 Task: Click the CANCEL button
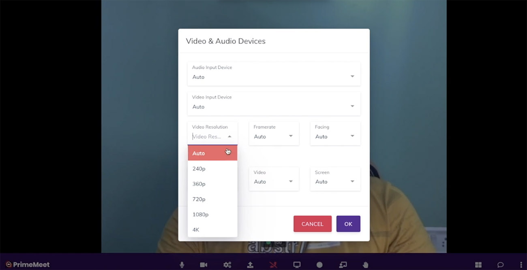pos(313,224)
